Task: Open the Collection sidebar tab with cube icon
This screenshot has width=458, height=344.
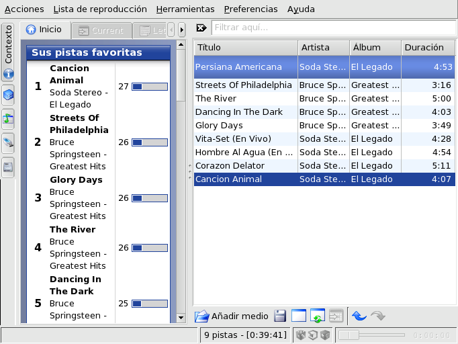Action: tap(8, 95)
